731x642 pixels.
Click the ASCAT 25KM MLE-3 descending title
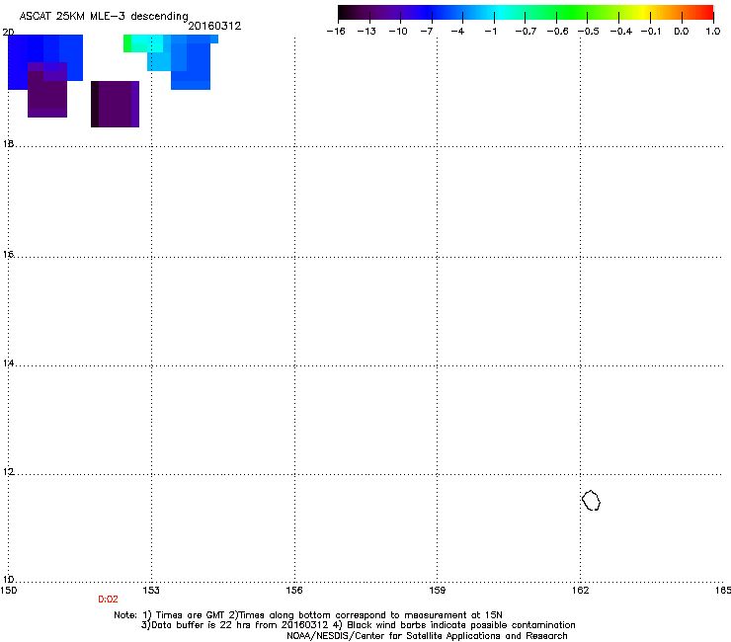104,16
